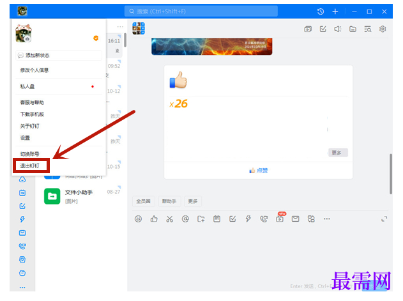Show more input tools via three dots

(x=326, y=219)
